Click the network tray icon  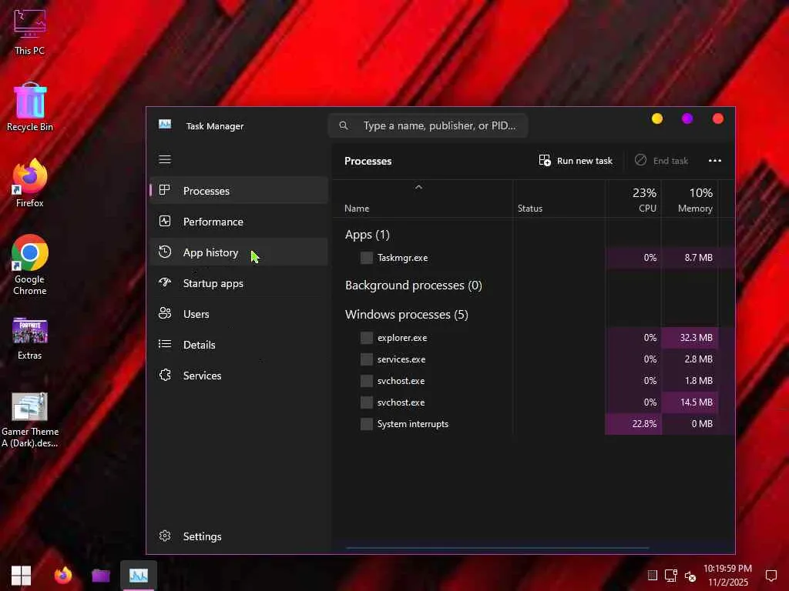671,576
